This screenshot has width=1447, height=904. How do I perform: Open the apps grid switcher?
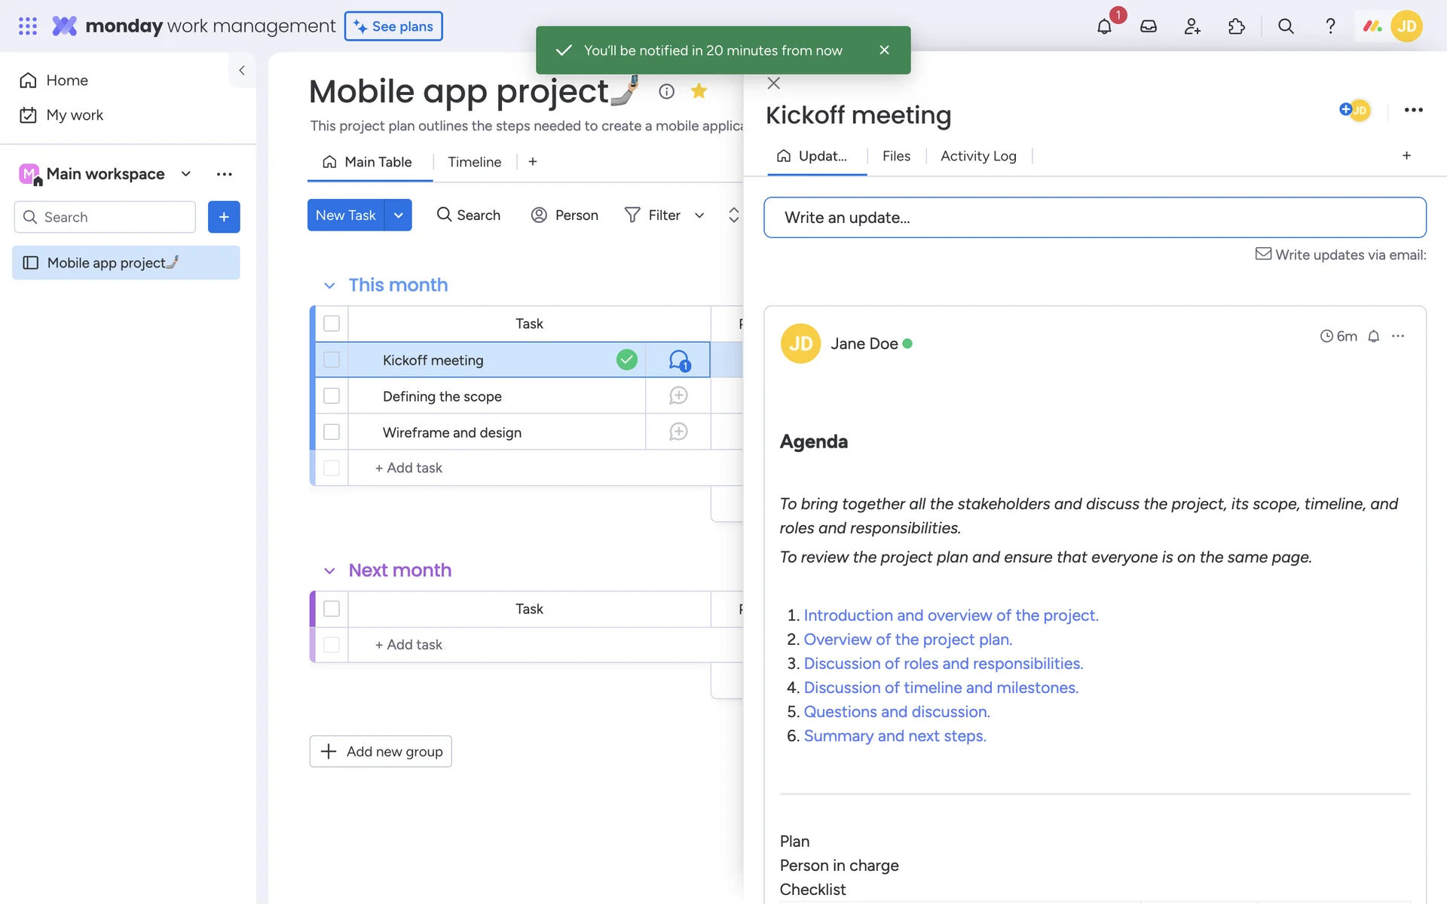[x=28, y=26]
